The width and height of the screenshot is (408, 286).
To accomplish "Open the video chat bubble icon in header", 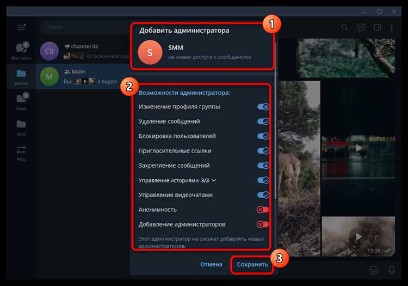I will 361,27.
